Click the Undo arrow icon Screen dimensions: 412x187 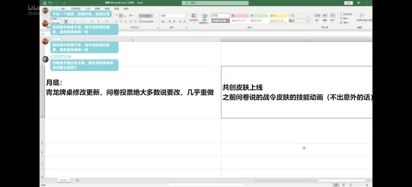click(x=50, y=3)
